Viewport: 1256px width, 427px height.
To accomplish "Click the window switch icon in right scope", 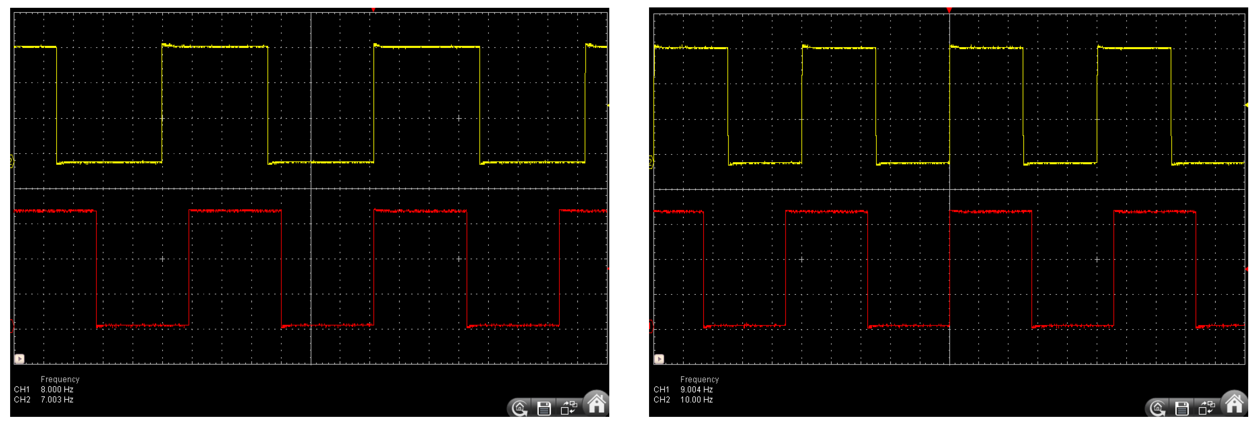I will (1207, 408).
